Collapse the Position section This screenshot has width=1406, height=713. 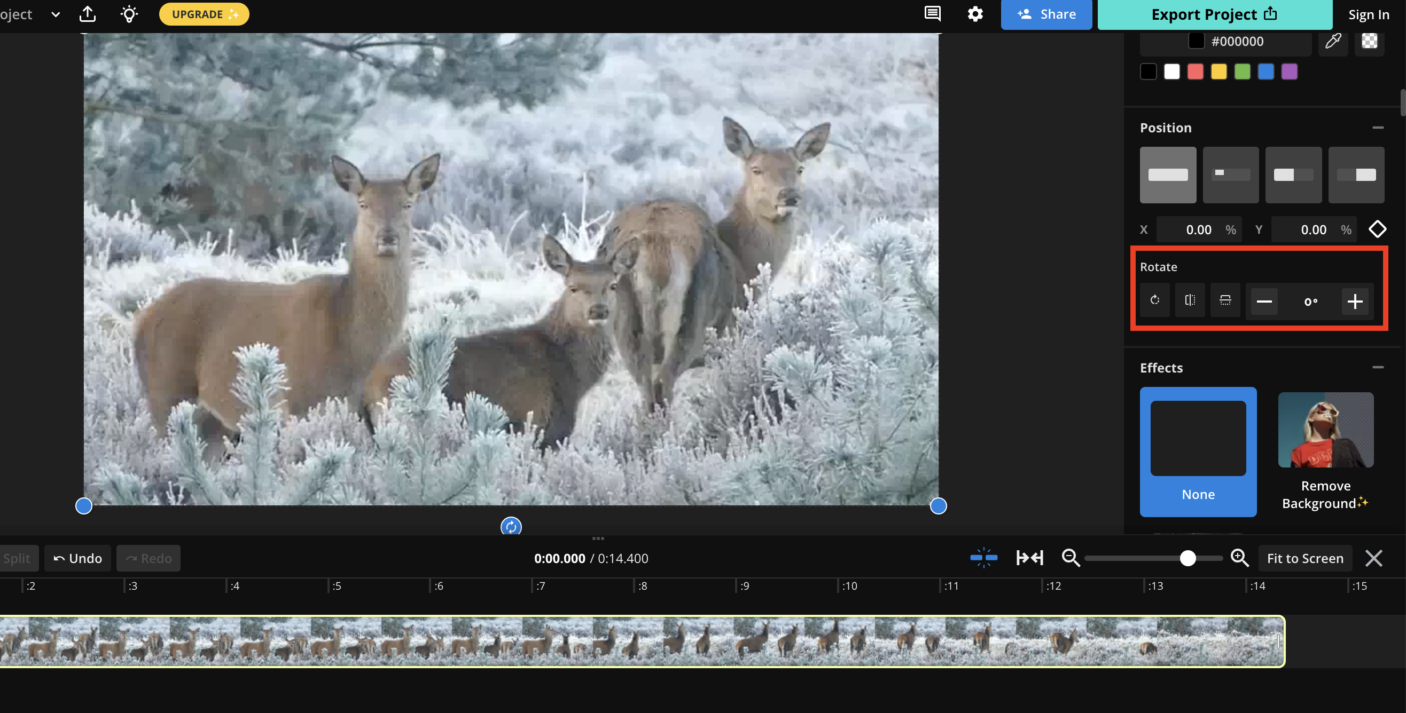(x=1378, y=128)
